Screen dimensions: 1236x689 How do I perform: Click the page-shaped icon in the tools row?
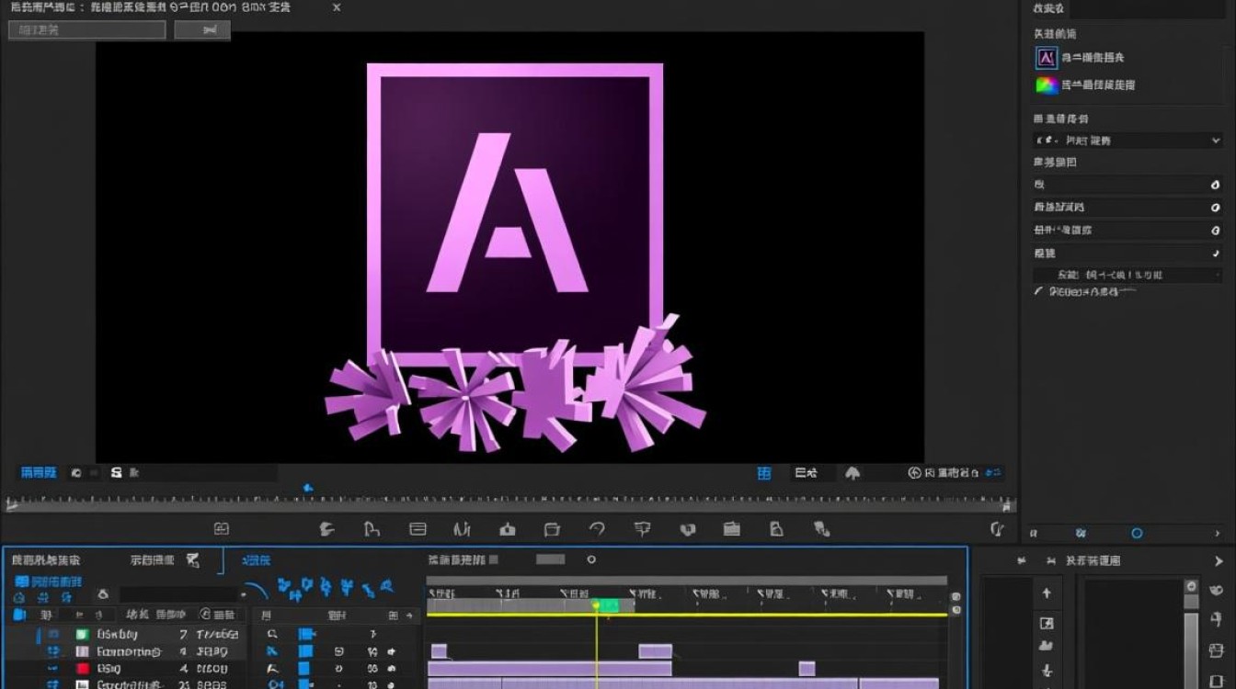(776, 529)
